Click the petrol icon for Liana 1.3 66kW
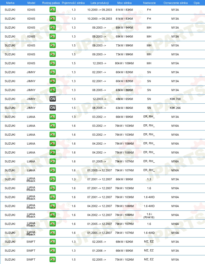The width and height of the screenshot is (205, 264). (x=53, y=117)
